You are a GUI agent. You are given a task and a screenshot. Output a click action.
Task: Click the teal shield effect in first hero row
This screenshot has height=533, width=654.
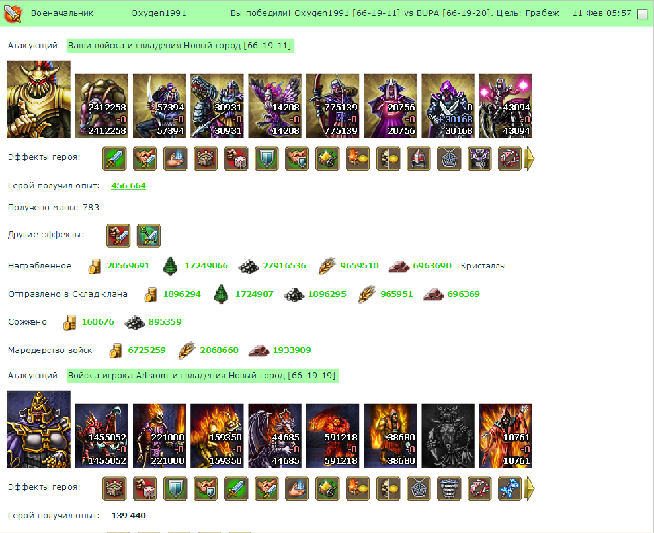click(x=266, y=159)
